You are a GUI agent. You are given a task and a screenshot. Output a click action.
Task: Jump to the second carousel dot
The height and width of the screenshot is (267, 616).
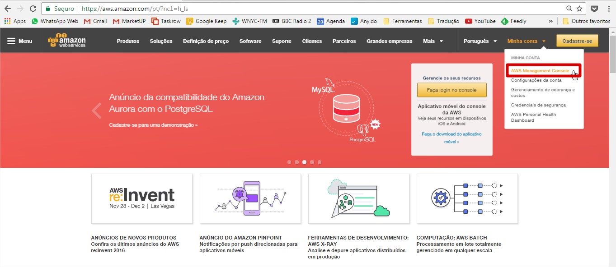pos(296,162)
